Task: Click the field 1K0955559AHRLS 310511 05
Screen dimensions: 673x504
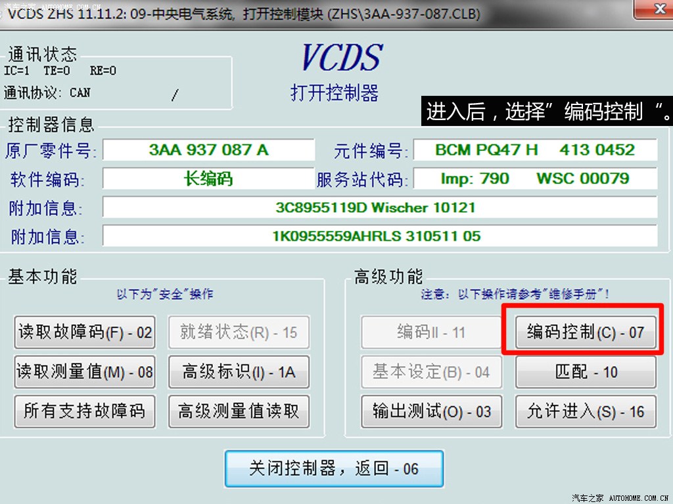Action: tap(380, 236)
